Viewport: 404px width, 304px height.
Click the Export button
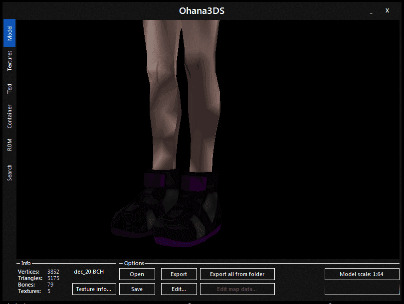coord(179,274)
